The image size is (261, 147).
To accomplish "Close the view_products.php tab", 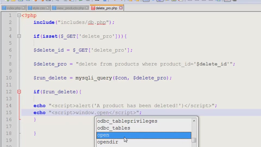I will point(87,8).
